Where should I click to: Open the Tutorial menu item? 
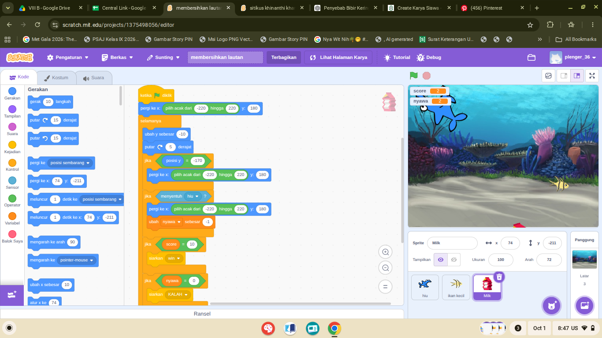[x=397, y=58]
